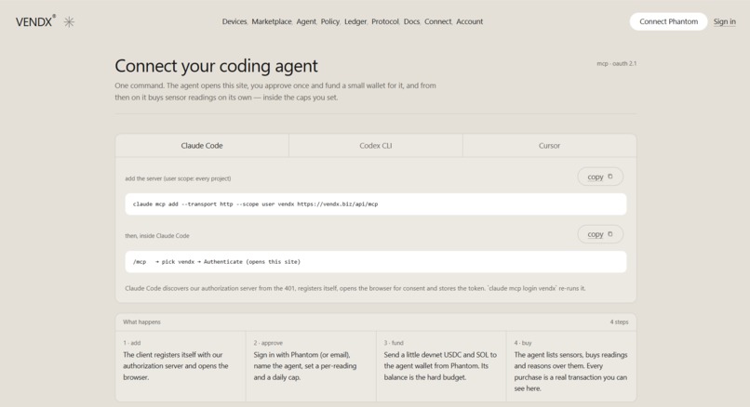Click the asterisk star icon beside logo
The width and height of the screenshot is (750, 407).
70,22
